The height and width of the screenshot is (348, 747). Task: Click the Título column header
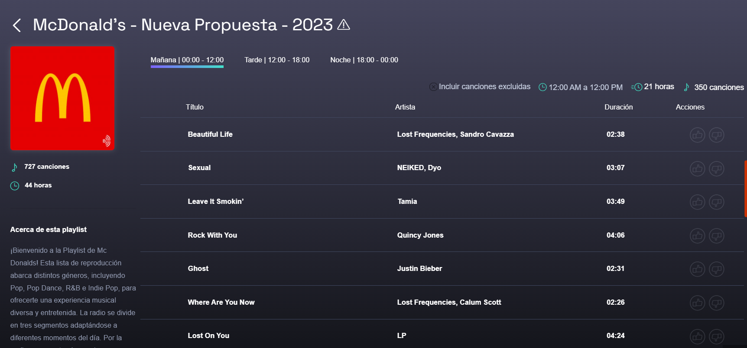tap(195, 107)
